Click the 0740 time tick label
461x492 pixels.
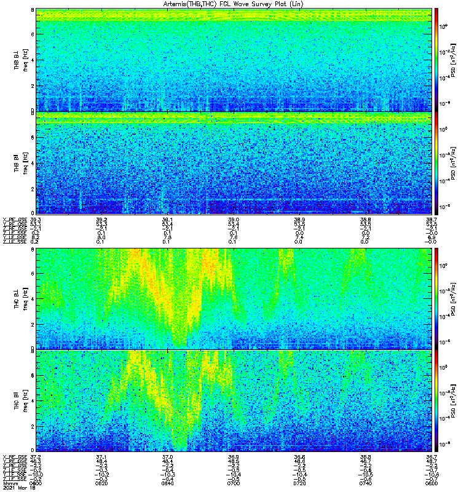[365, 483]
